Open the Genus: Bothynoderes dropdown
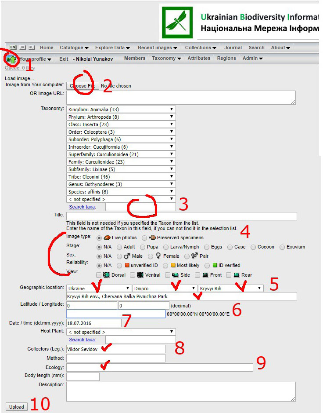 121,184
